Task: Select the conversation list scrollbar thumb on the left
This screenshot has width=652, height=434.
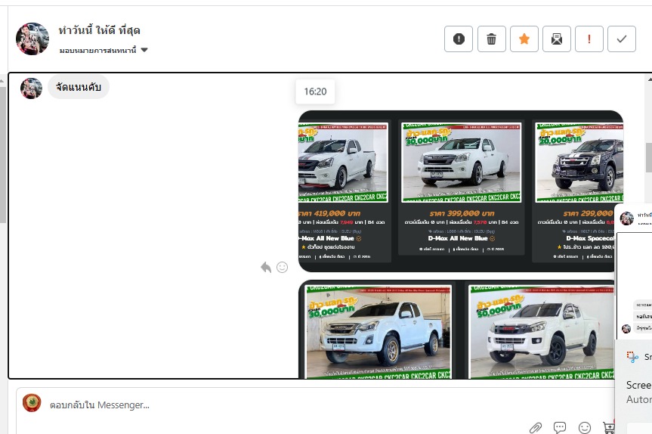Action: click(x=3, y=154)
